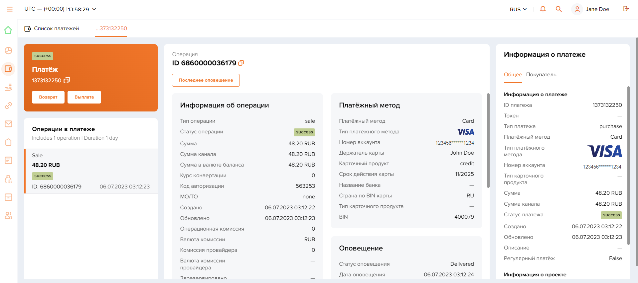
Task: Select the payments wallet sidebar icon
Action: pyautogui.click(x=8, y=69)
